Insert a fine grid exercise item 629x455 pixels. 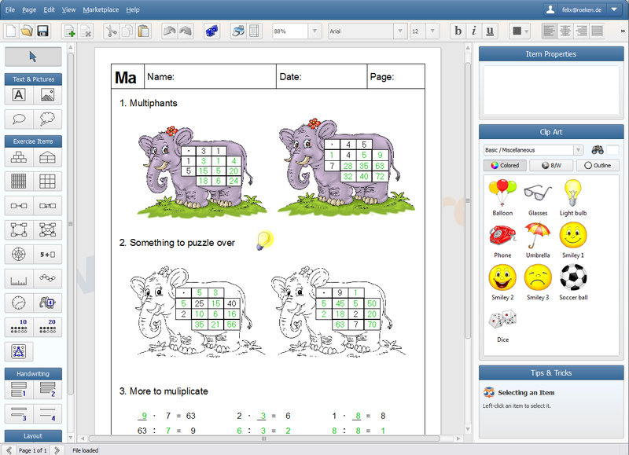point(19,182)
